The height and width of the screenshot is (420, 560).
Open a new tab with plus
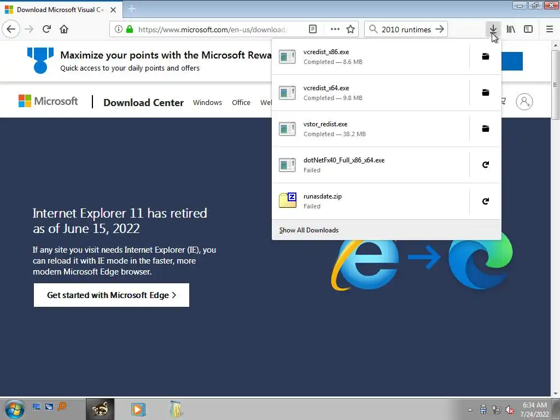pos(132,9)
